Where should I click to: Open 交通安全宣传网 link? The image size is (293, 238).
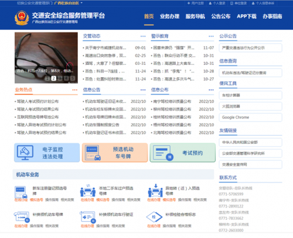tap(251, 164)
